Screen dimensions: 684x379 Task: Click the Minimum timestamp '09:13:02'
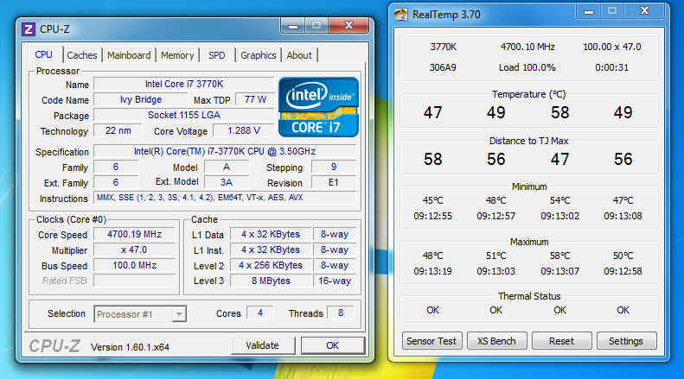(559, 216)
